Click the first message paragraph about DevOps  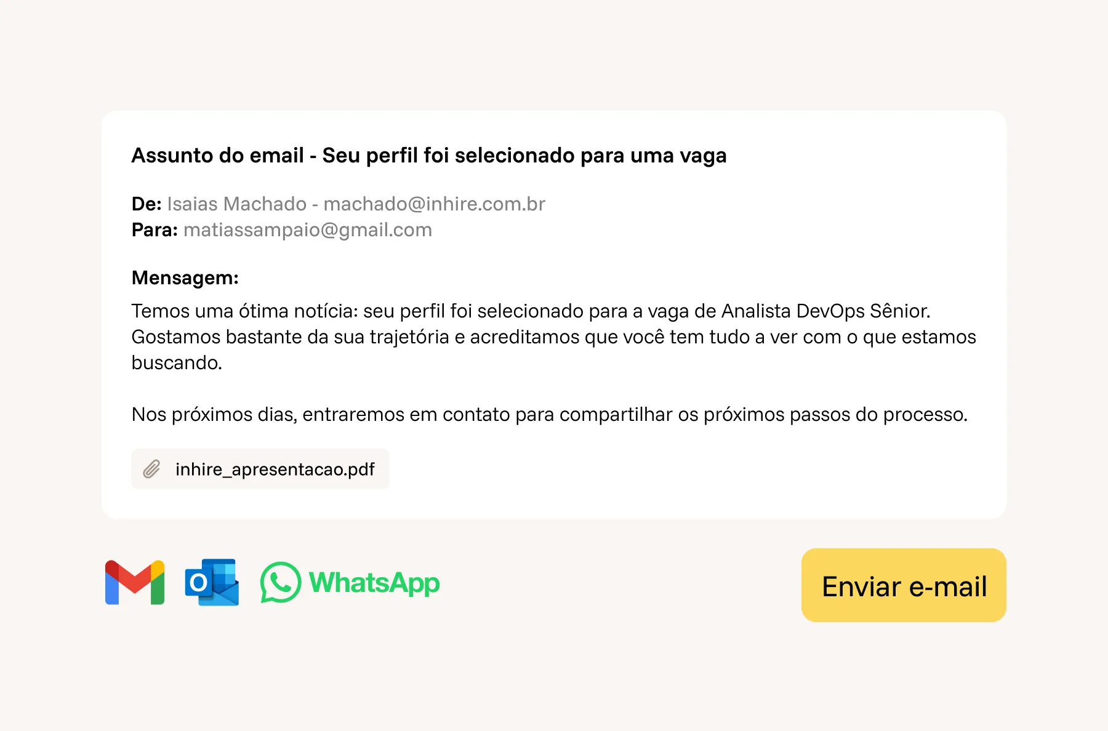point(554,337)
